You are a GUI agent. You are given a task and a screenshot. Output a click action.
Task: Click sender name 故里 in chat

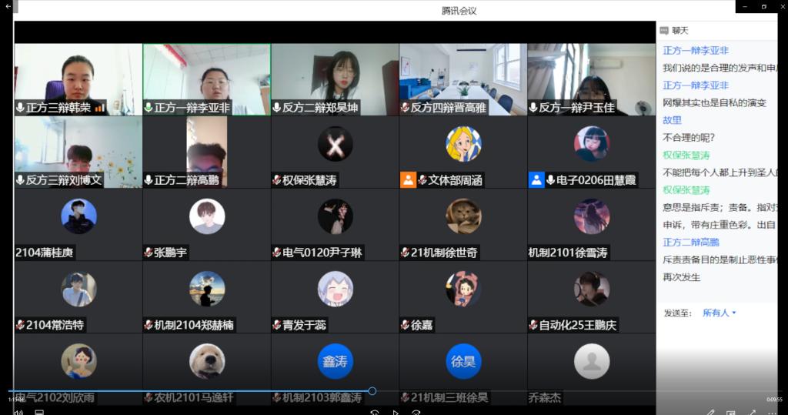(672, 120)
